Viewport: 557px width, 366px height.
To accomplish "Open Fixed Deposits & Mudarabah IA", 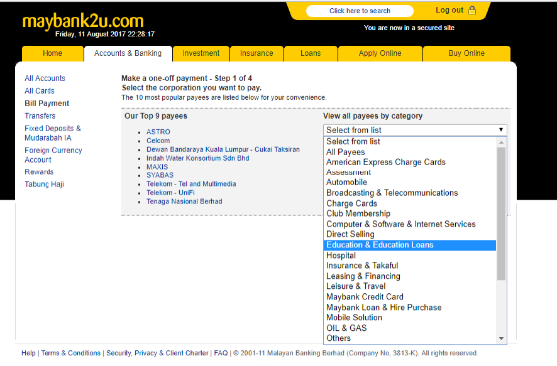I will coord(53,133).
